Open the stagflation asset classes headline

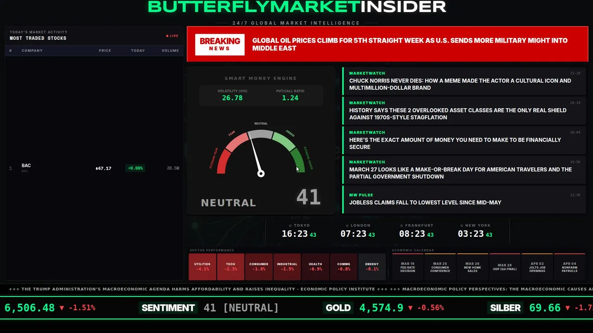coord(464,110)
